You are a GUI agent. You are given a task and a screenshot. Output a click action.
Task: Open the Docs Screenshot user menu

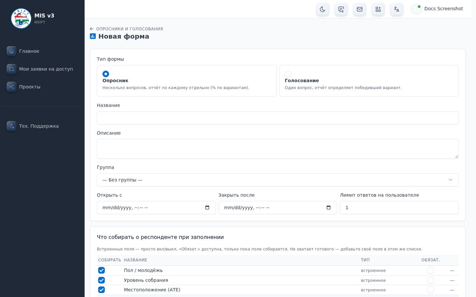(438, 9)
